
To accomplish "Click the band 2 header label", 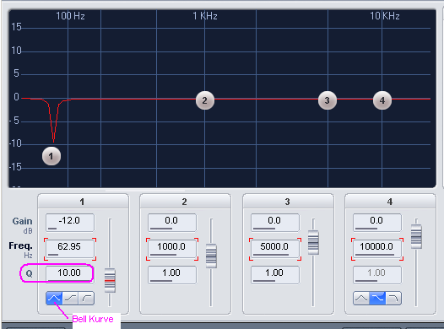I will tap(185, 202).
